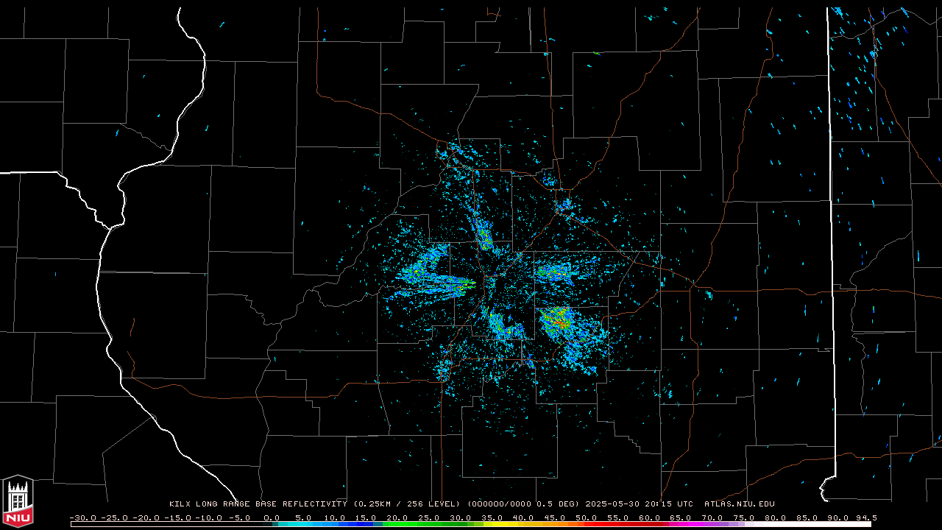942x530 pixels.
Task: Click the -10.0 scale label
Action: pyautogui.click(x=209, y=518)
